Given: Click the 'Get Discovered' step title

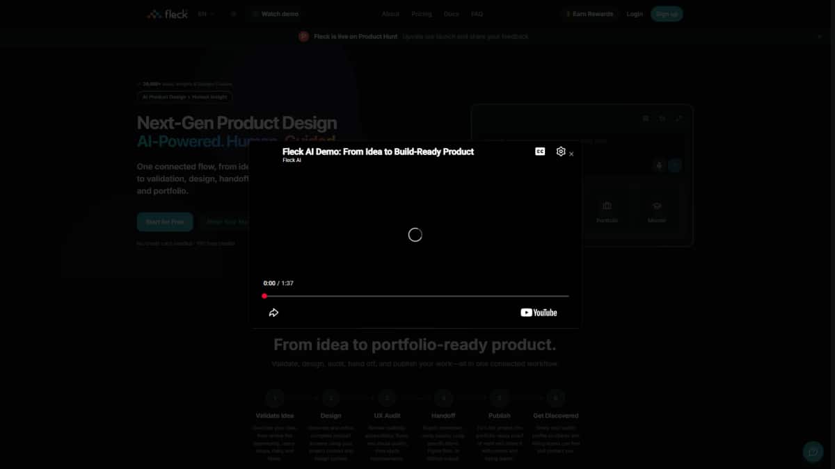Looking at the screenshot, I should 555,415.
